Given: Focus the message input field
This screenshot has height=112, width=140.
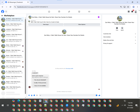Looking at the screenshot, I should point(67,95).
